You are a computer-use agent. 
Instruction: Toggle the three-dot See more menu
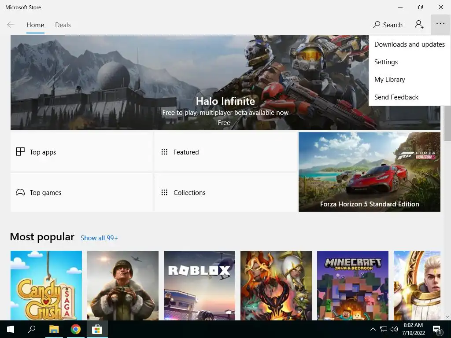[x=440, y=24]
